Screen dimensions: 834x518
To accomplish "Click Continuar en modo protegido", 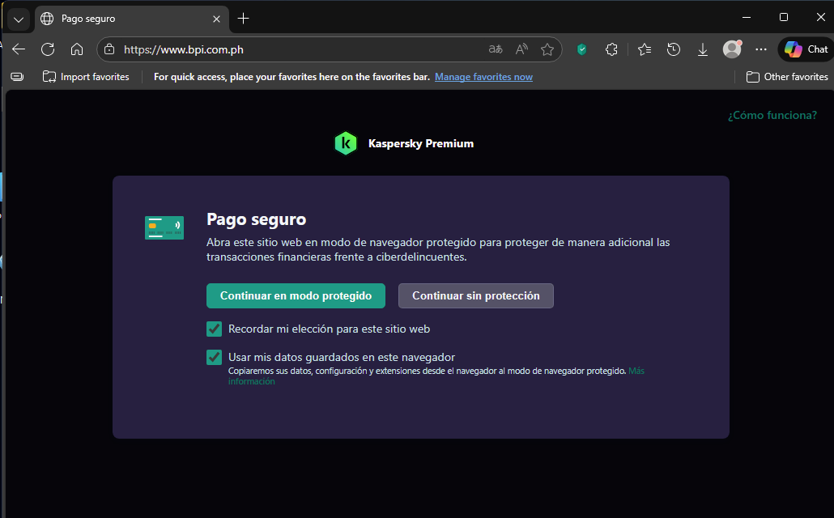I will (x=296, y=295).
